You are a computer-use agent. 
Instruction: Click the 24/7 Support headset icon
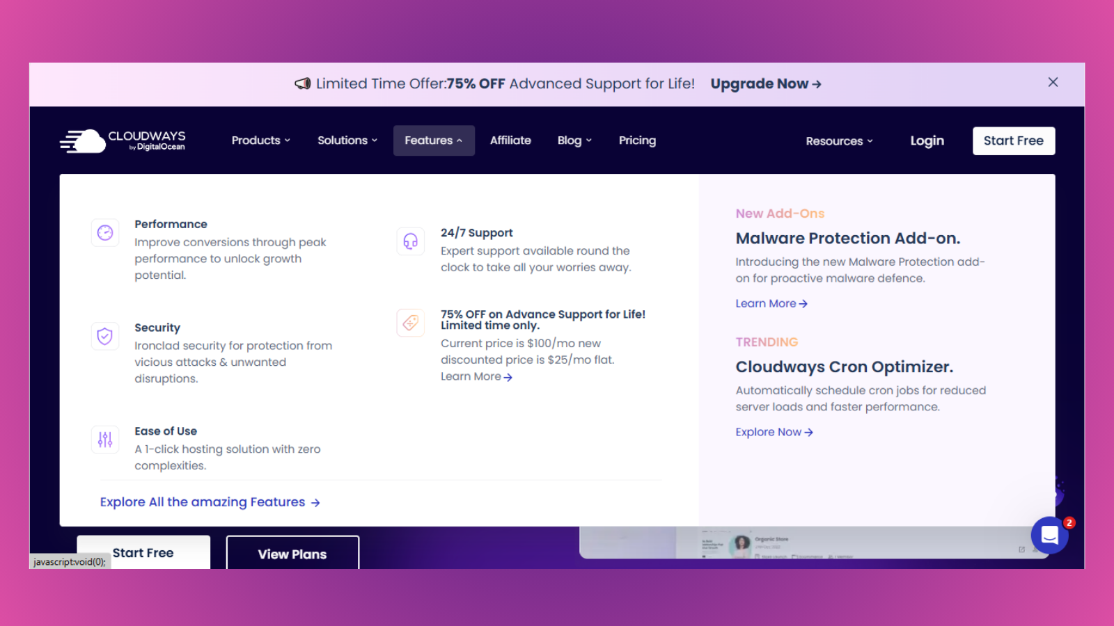tap(411, 241)
